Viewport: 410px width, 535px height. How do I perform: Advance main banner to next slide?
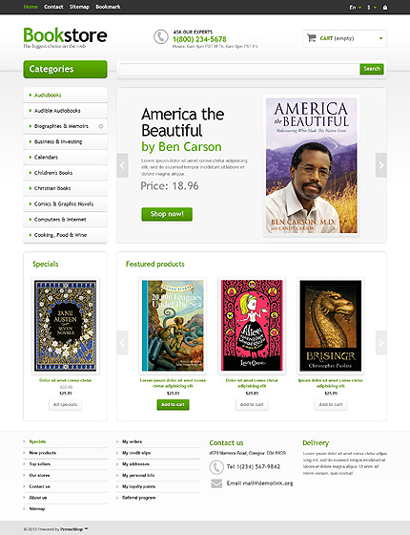pos(381,165)
